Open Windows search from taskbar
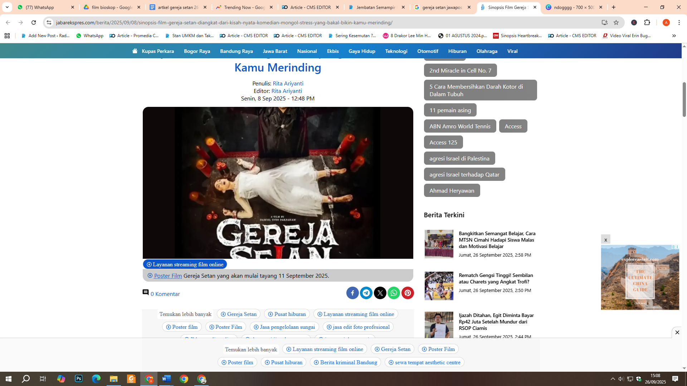The image size is (687, 386). pyautogui.click(x=26, y=379)
